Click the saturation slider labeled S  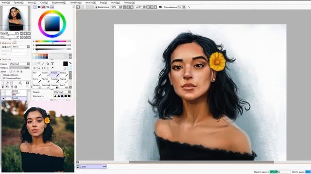tap(51, 45)
